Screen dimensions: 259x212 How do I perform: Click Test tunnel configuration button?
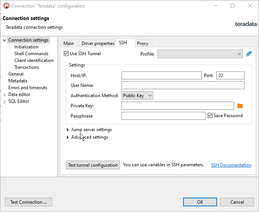click(93, 165)
